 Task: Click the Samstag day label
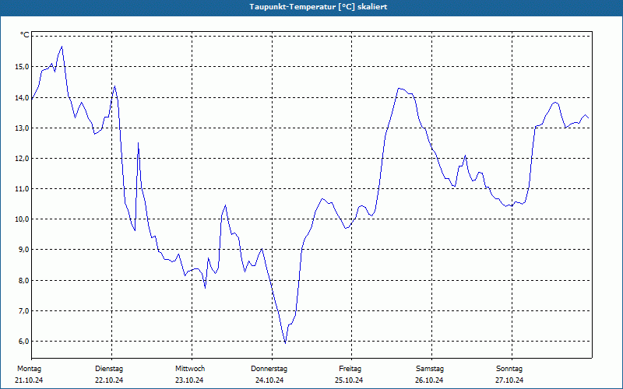430,369
